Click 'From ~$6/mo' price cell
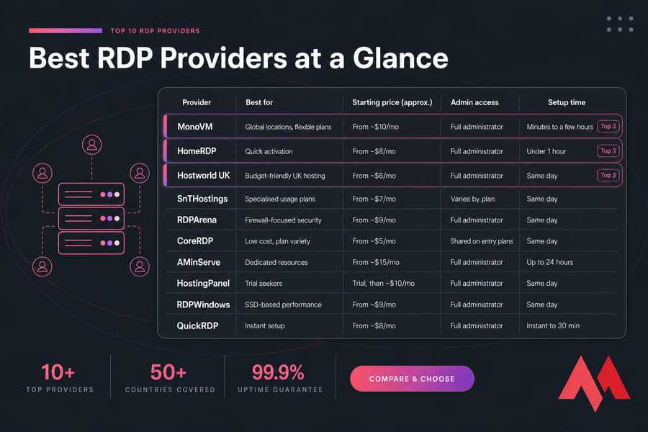 tap(374, 176)
